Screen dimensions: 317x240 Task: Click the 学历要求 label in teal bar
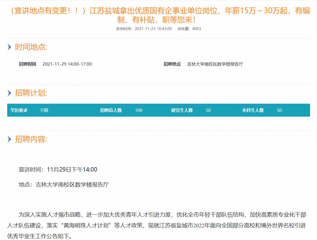[x=19, y=110]
